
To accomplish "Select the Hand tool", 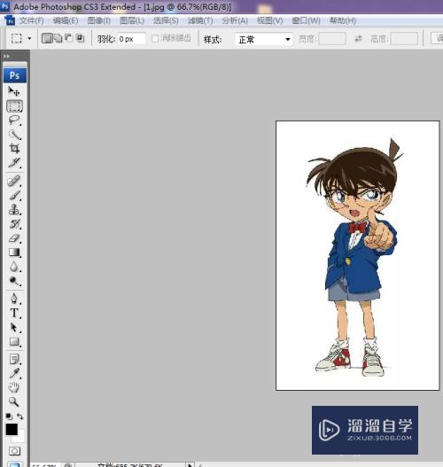I will click(14, 387).
